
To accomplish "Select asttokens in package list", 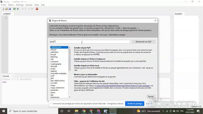I will click(55, 52).
